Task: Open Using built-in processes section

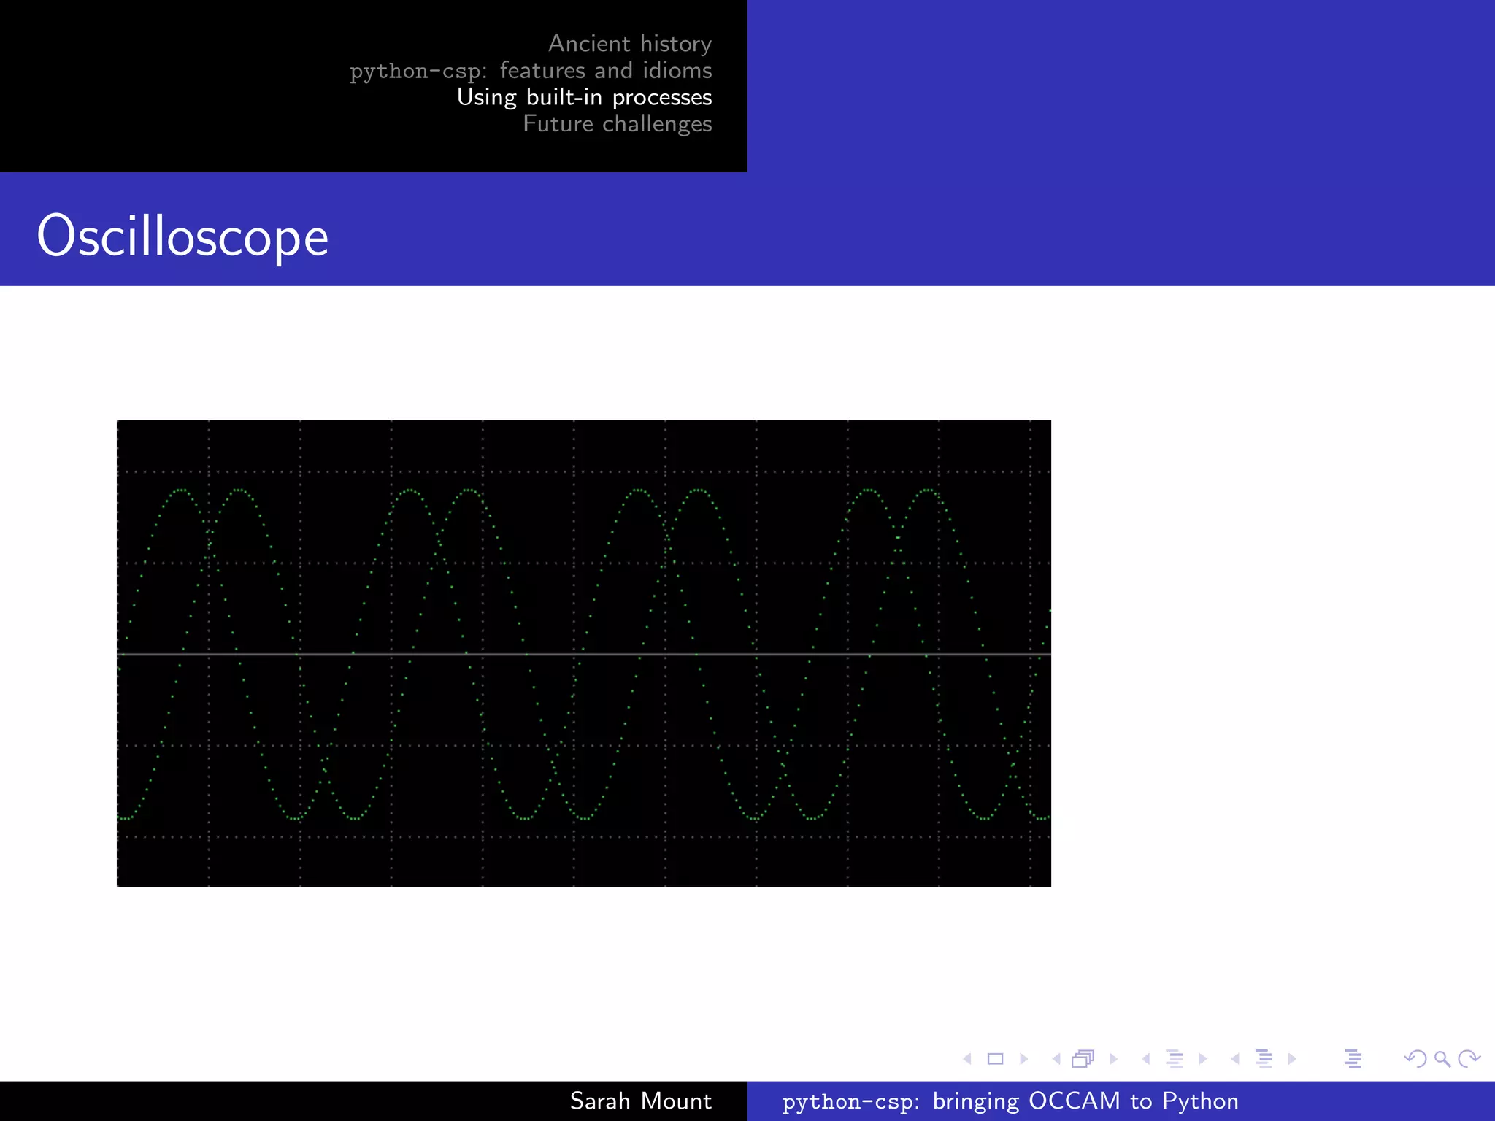Action: 584,97
